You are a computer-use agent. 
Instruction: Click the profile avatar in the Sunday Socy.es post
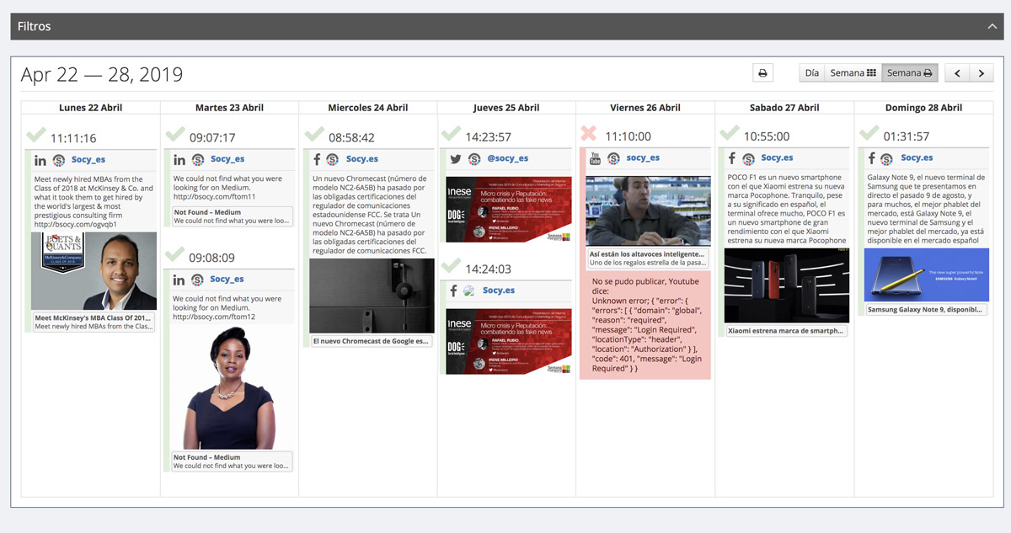tap(887, 158)
